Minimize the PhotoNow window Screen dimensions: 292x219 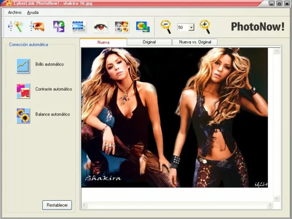click(272, 4)
